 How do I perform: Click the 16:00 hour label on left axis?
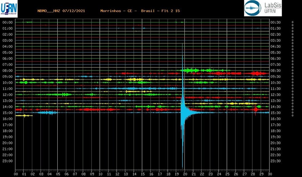(x=7, y=119)
